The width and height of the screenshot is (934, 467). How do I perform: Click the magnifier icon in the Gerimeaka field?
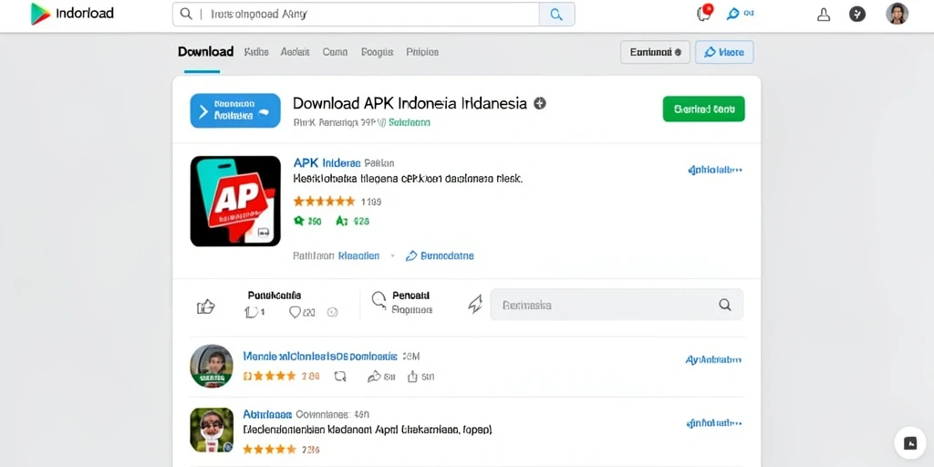pyautogui.click(x=724, y=305)
